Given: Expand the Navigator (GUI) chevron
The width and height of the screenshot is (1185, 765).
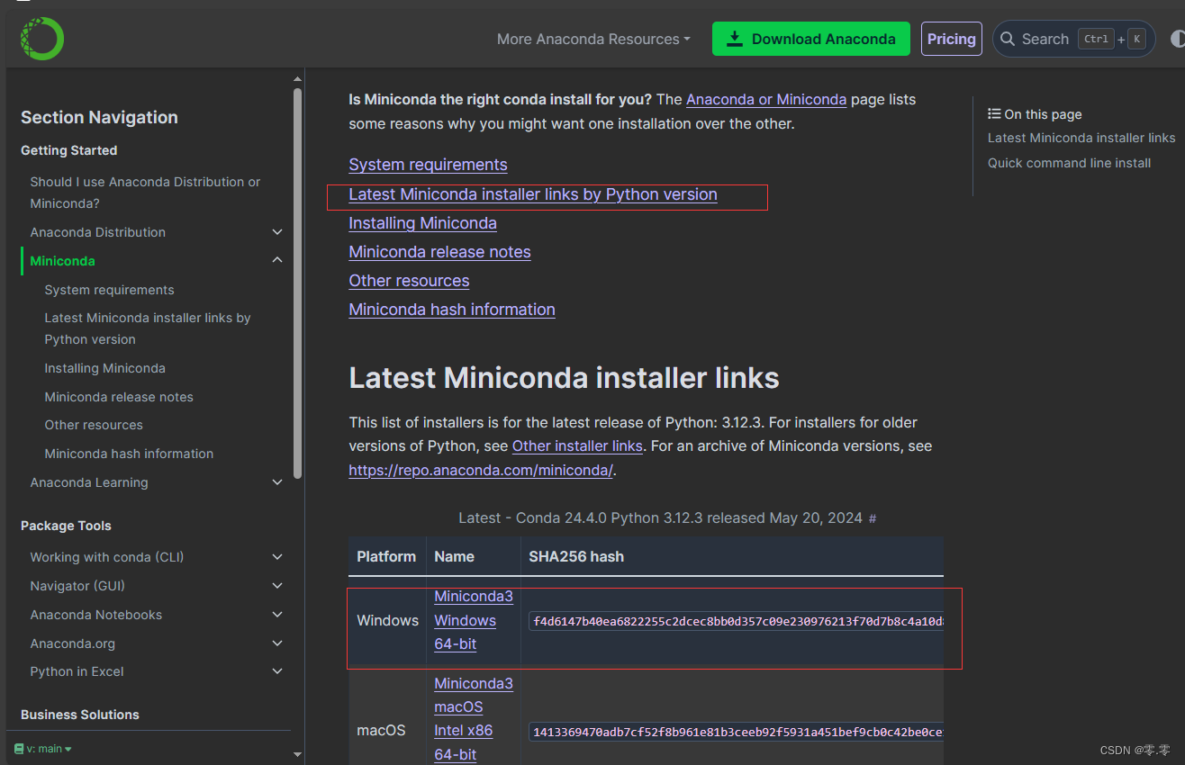Looking at the screenshot, I should [x=277, y=586].
